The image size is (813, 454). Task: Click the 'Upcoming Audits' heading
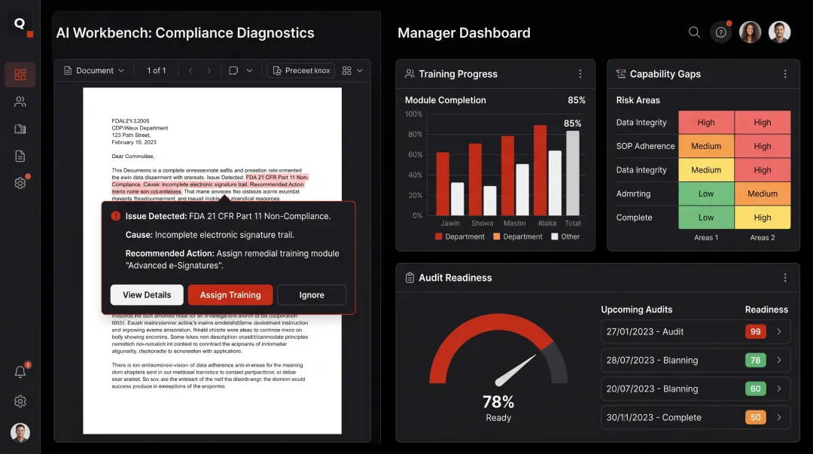click(636, 309)
